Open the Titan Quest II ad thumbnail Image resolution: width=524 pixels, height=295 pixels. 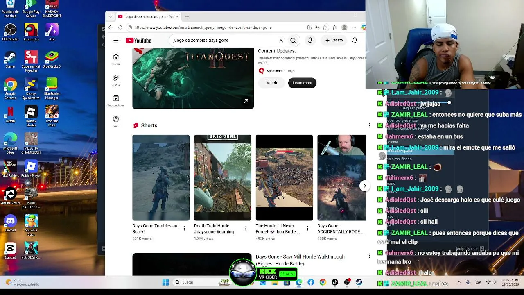click(193, 78)
